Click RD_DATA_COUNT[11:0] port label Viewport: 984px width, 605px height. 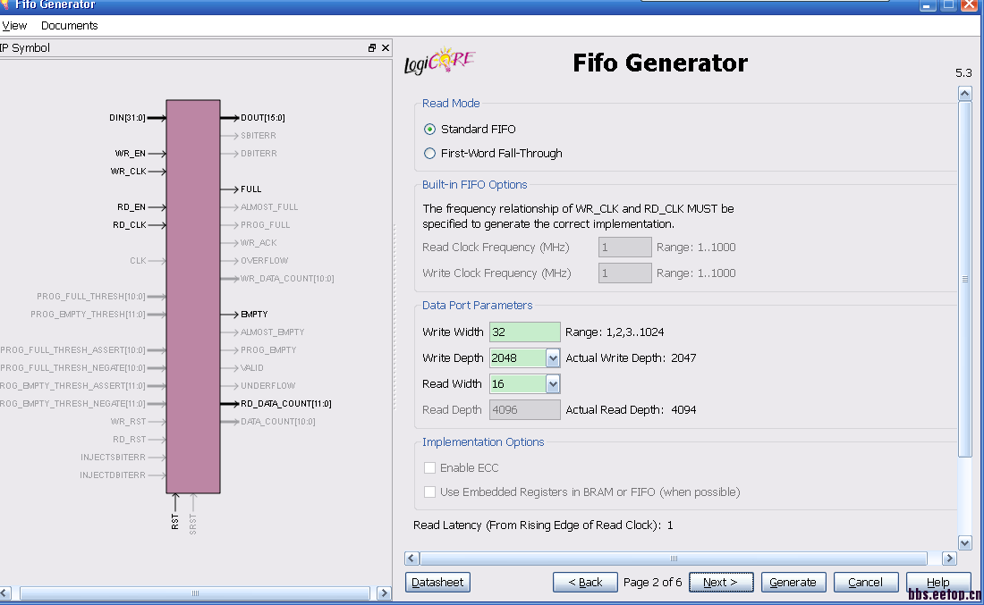click(x=286, y=404)
